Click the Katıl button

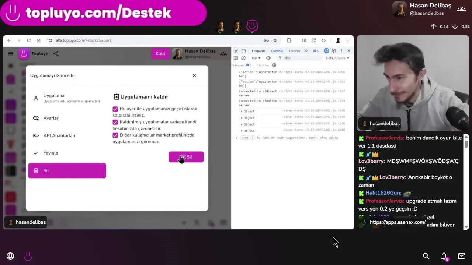[160, 54]
